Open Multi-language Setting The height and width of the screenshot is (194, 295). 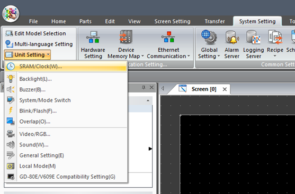(39, 44)
